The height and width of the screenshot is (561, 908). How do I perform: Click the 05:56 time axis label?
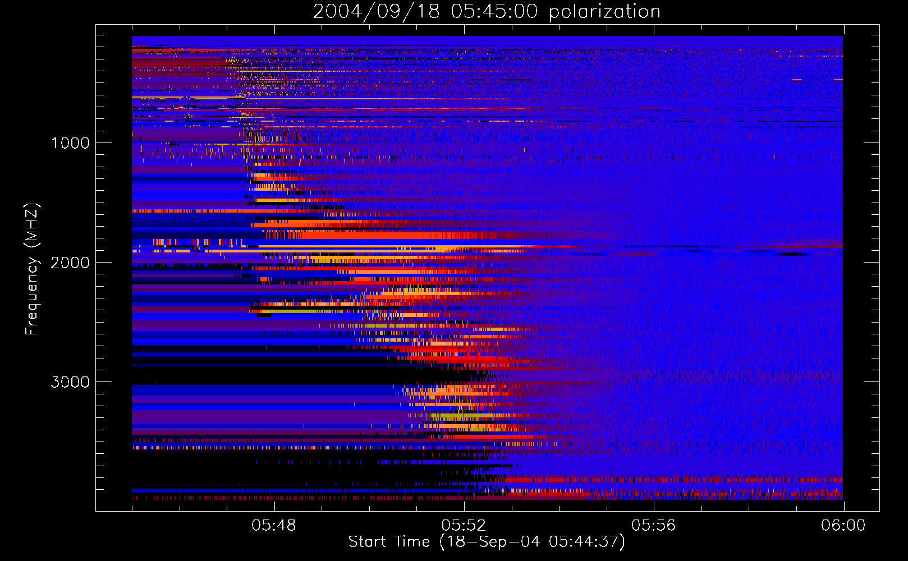click(653, 526)
